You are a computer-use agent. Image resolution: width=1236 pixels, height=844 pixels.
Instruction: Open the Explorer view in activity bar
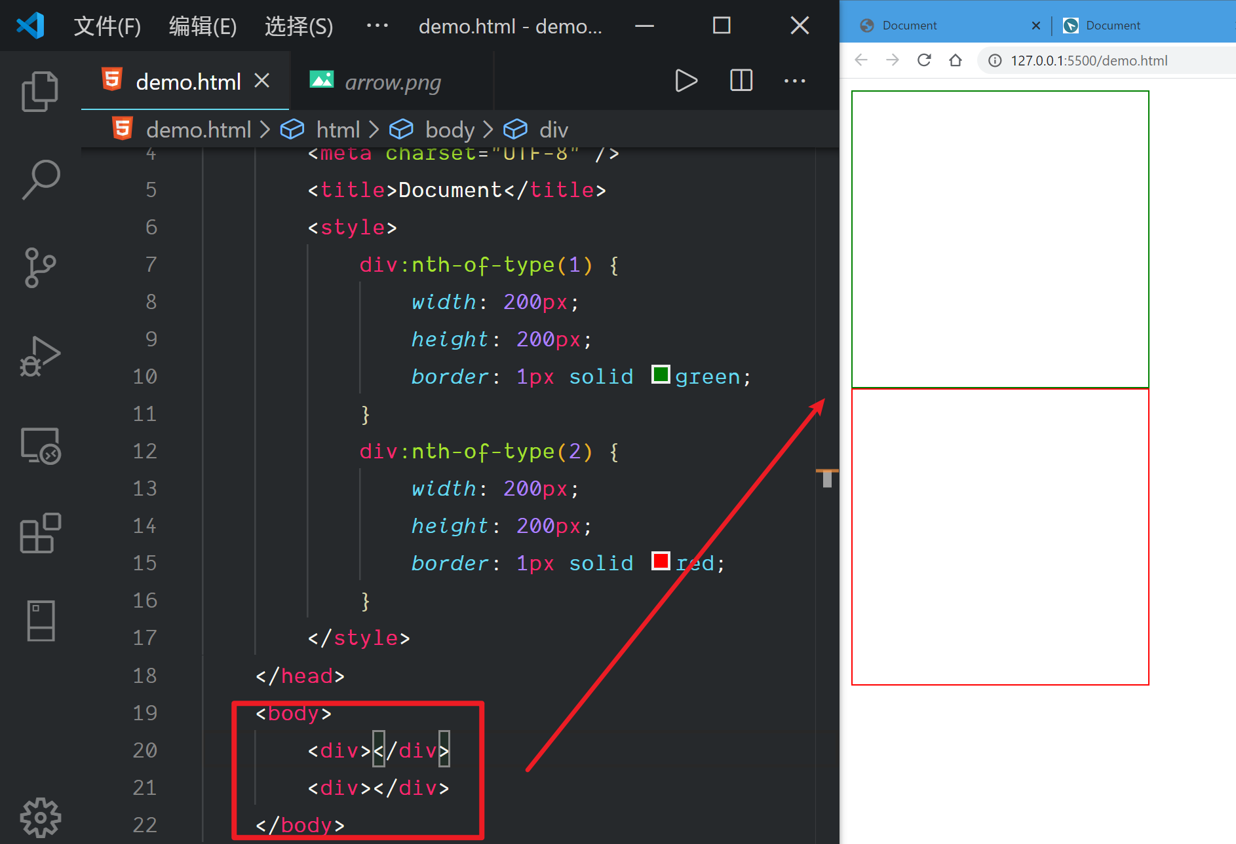[x=40, y=91]
